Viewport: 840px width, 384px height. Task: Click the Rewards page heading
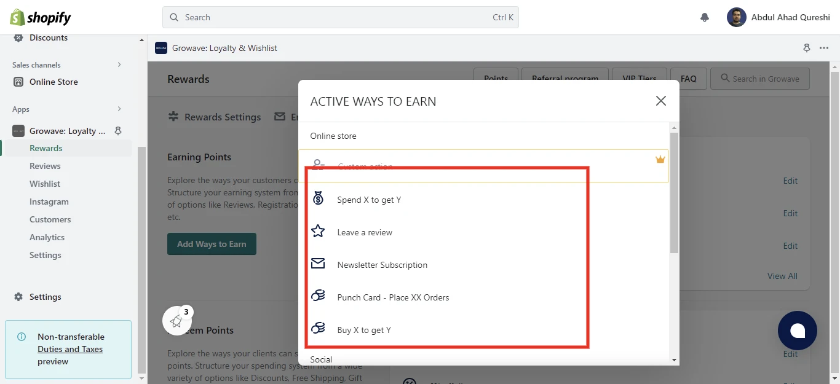[188, 79]
